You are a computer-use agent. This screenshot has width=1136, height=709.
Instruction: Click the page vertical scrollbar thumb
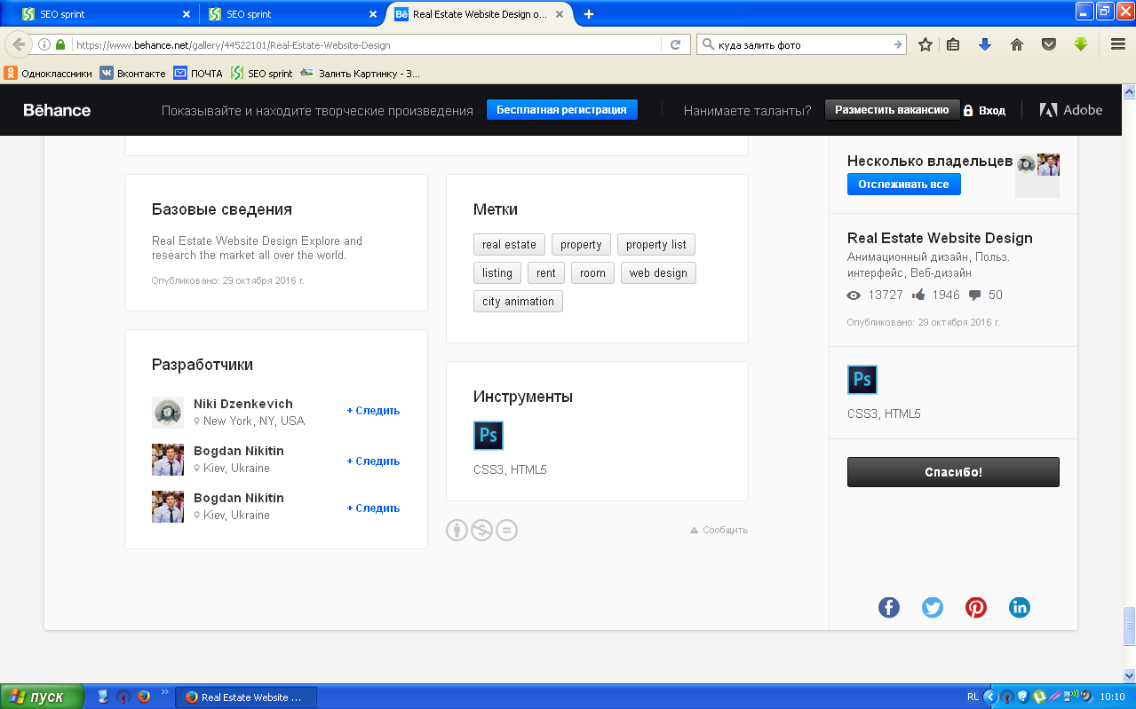(x=1129, y=626)
